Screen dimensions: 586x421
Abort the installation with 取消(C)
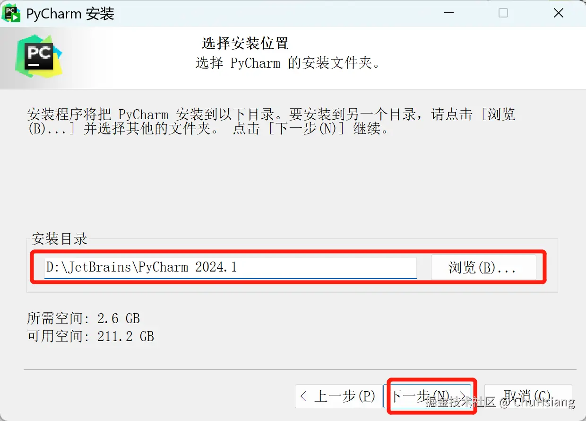528,396
